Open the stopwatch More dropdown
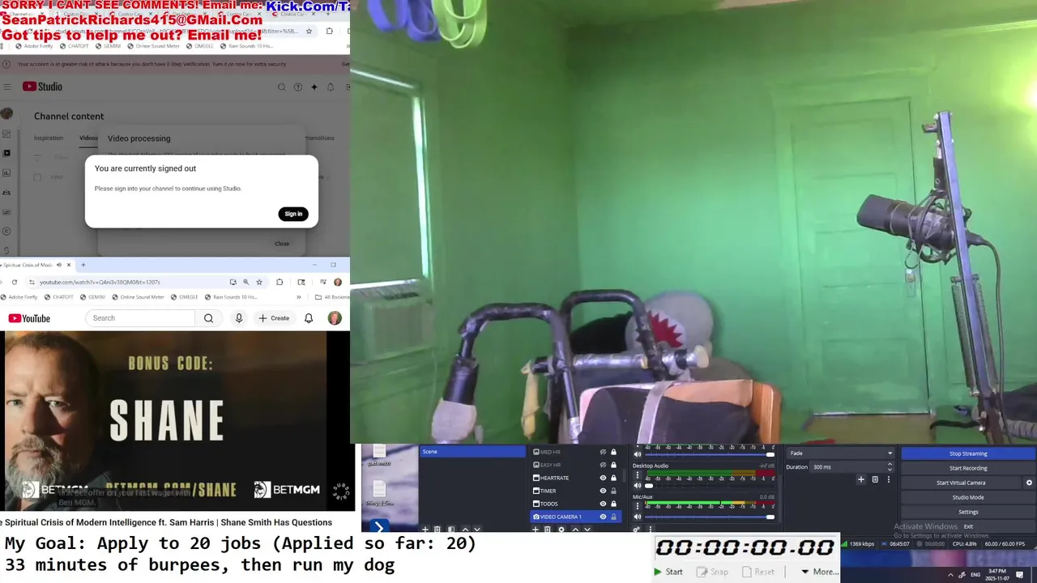The width and height of the screenshot is (1037, 583). (x=821, y=572)
